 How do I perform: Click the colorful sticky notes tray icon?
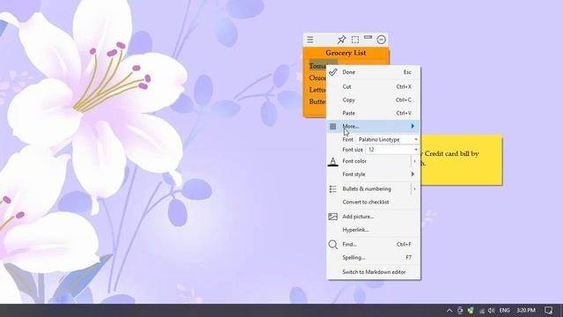click(471, 310)
